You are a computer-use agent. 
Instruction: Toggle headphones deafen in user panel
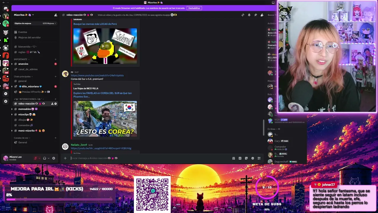45,158
